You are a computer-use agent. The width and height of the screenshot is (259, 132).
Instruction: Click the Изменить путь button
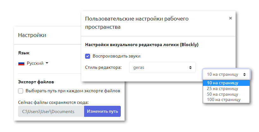tap(102, 111)
